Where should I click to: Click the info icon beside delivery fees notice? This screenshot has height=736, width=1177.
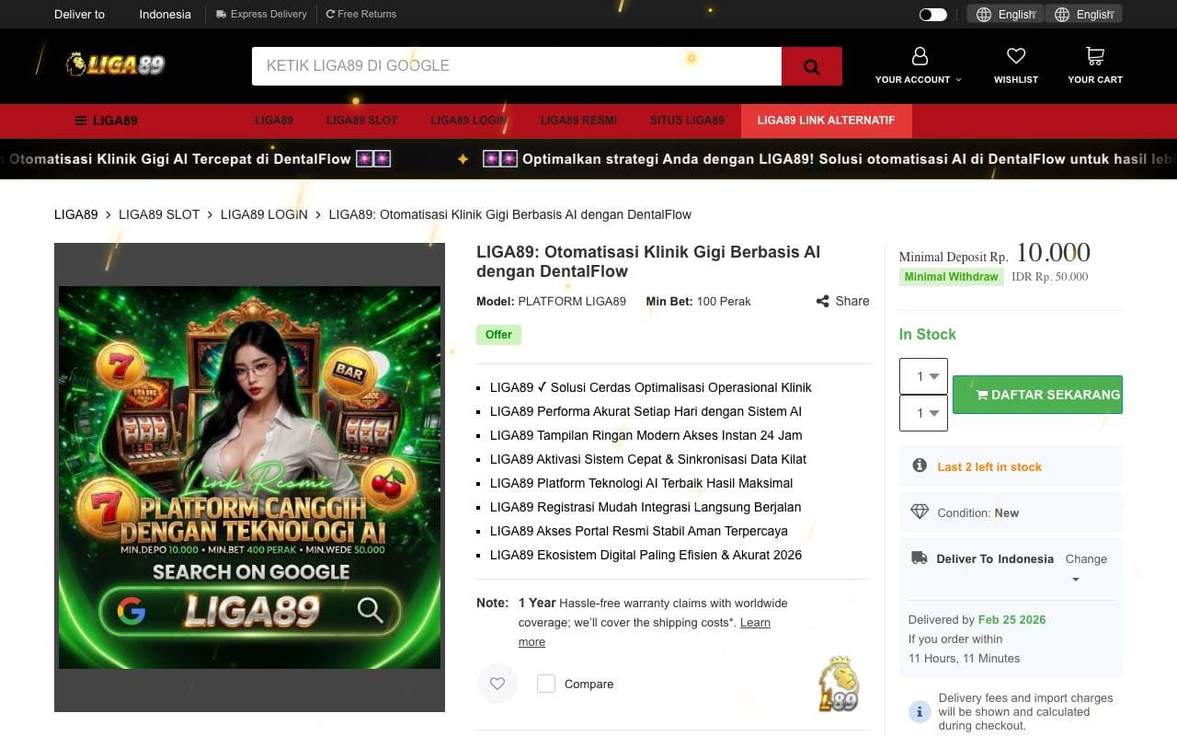coord(920,711)
